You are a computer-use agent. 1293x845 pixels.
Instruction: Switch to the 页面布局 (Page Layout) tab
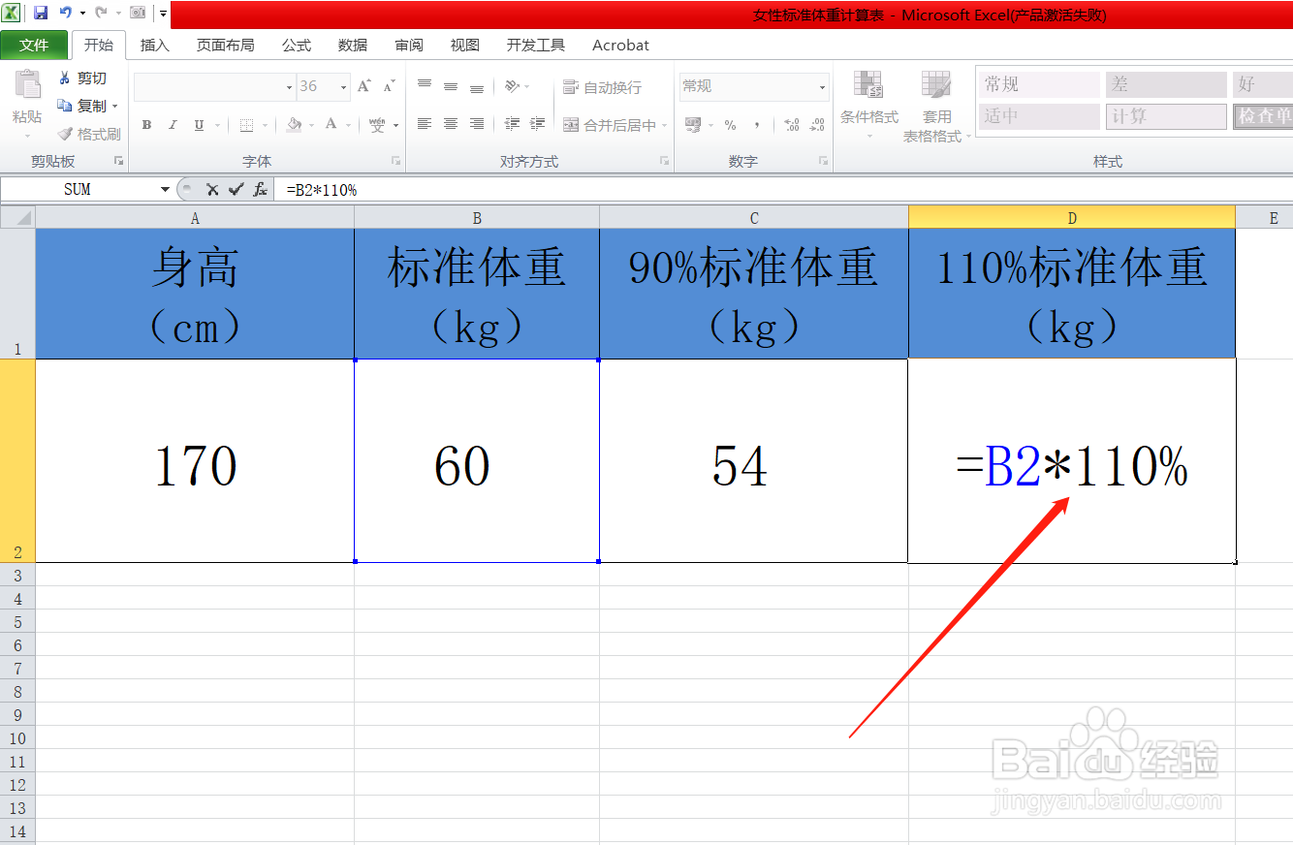point(225,46)
